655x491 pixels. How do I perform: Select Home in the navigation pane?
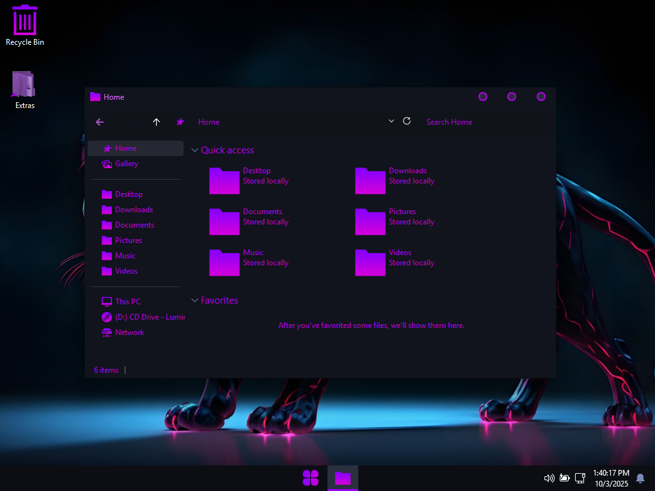click(x=136, y=148)
